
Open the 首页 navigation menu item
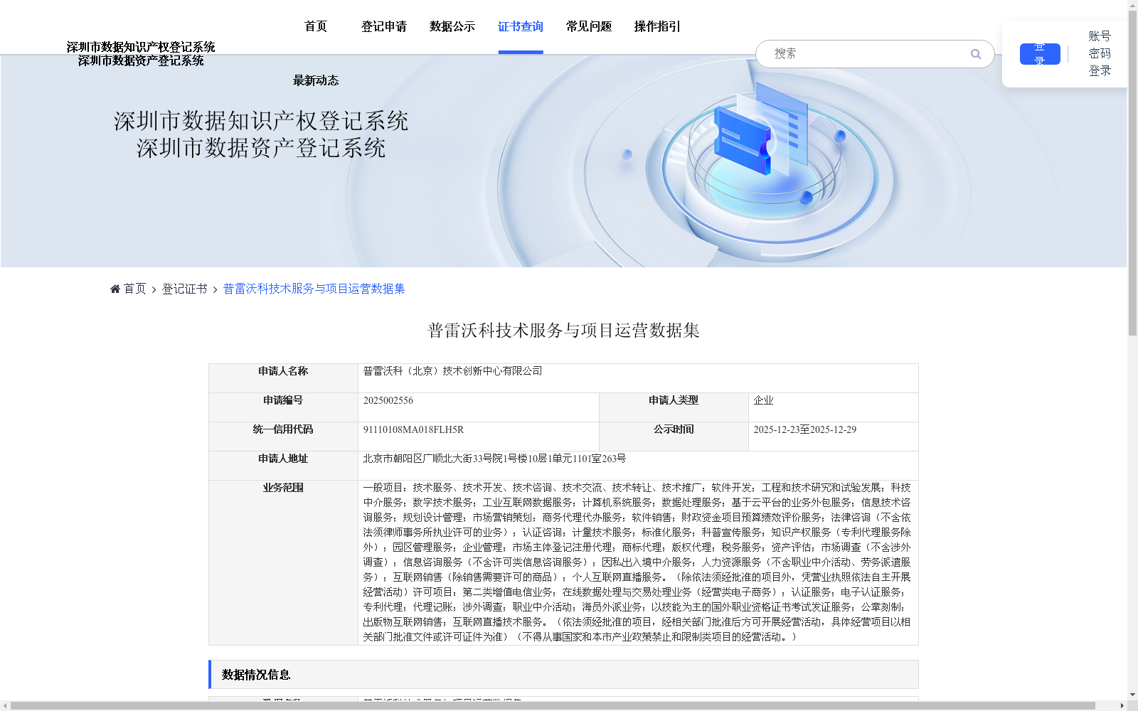click(316, 26)
